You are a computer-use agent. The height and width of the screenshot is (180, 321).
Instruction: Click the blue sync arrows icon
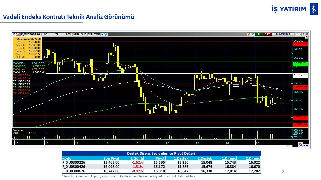coord(300,145)
